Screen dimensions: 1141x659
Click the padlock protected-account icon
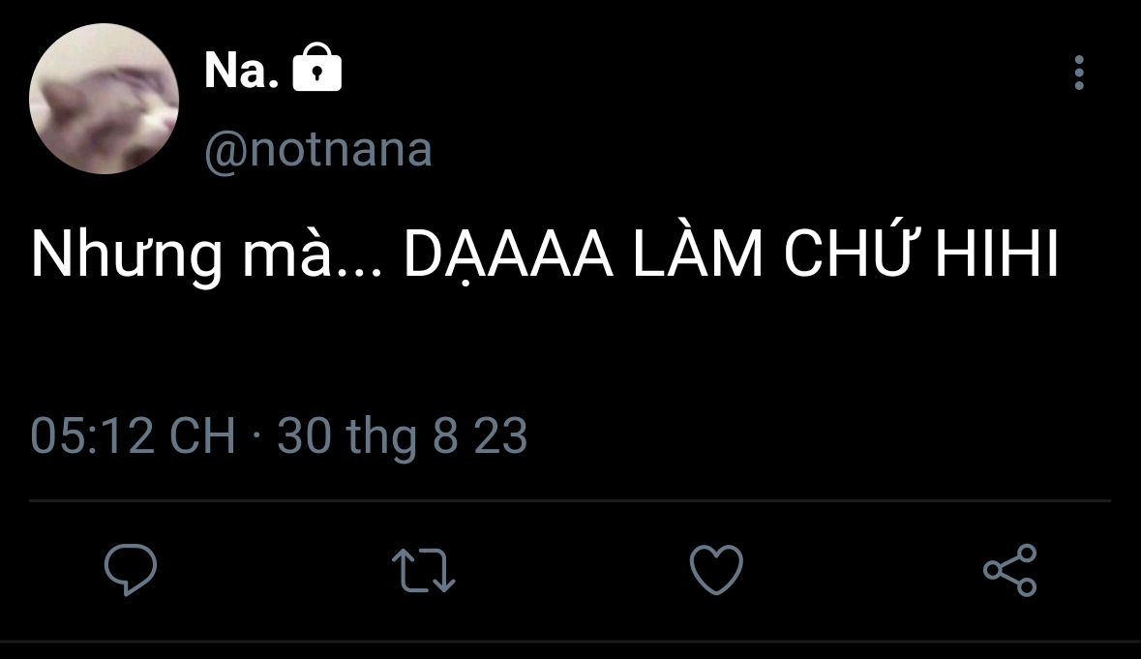click(316, 70)
